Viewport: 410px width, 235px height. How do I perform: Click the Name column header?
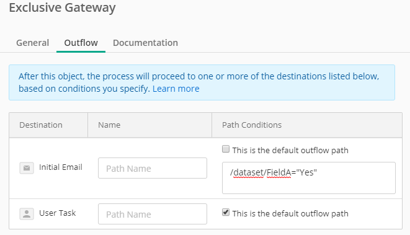109,125
